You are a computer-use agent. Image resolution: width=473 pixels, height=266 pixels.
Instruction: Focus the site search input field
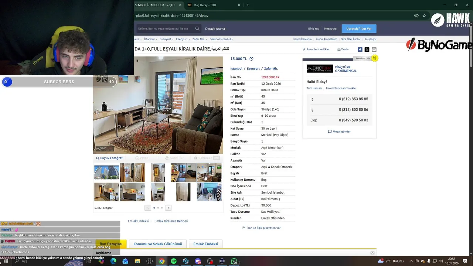(165, 28)
